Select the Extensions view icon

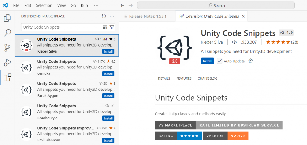(x=7, y=77)
